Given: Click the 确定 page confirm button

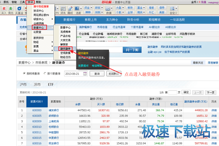Looking at the screenshot, I should tap(186, 92).
